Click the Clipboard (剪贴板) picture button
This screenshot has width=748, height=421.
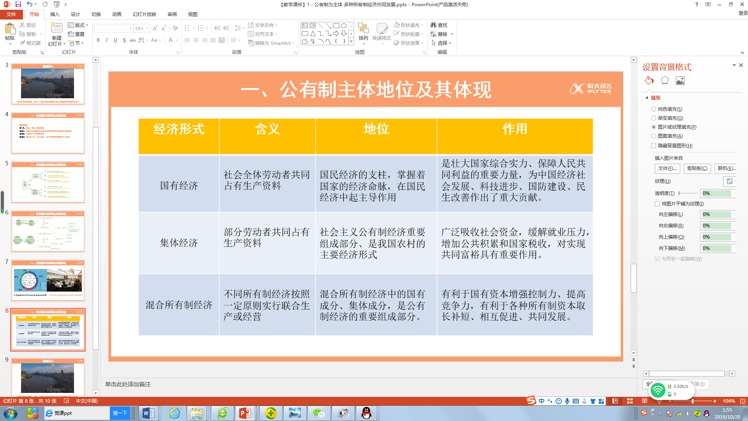tap(697, 168)
